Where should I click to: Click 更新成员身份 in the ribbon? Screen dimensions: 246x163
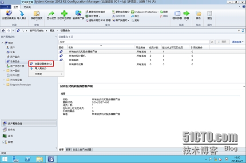coord(121,12)
